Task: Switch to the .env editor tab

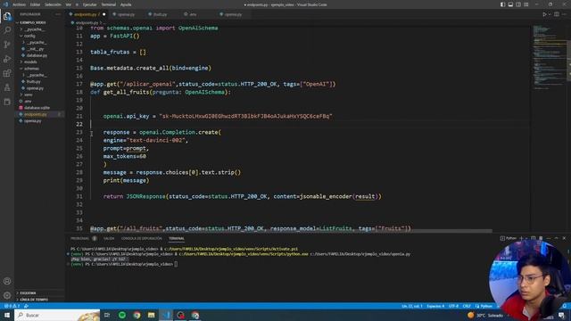Action: point(193,14)
